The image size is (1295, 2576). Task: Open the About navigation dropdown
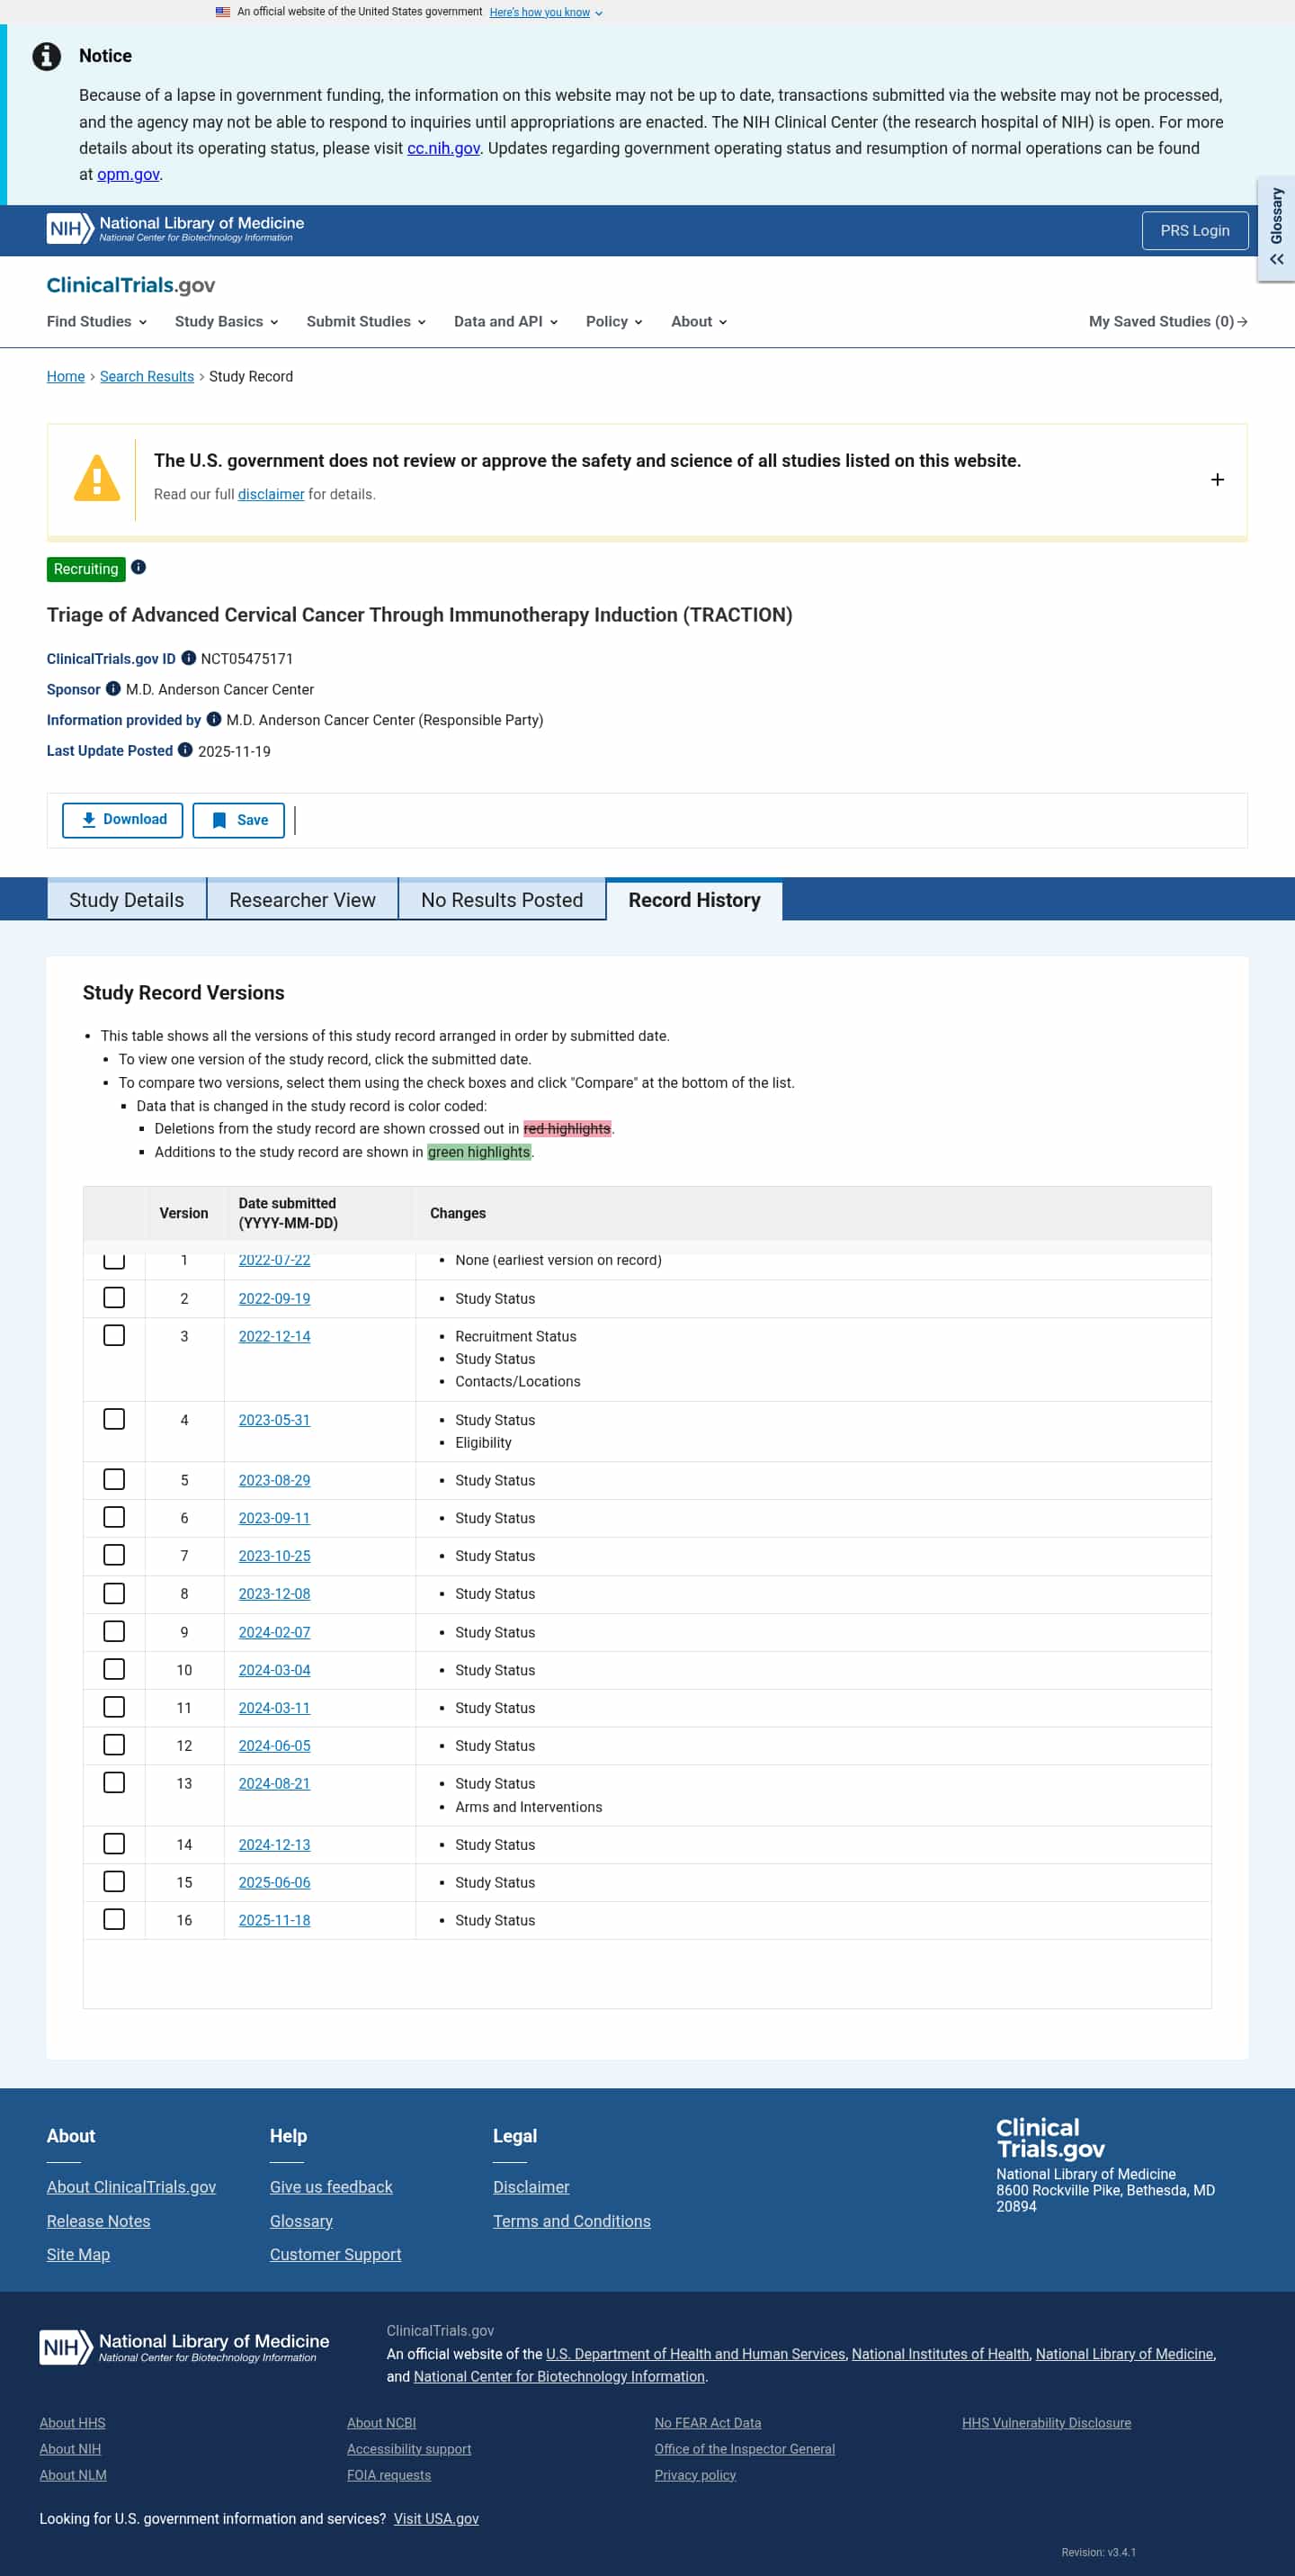click(x=700, y=321)
